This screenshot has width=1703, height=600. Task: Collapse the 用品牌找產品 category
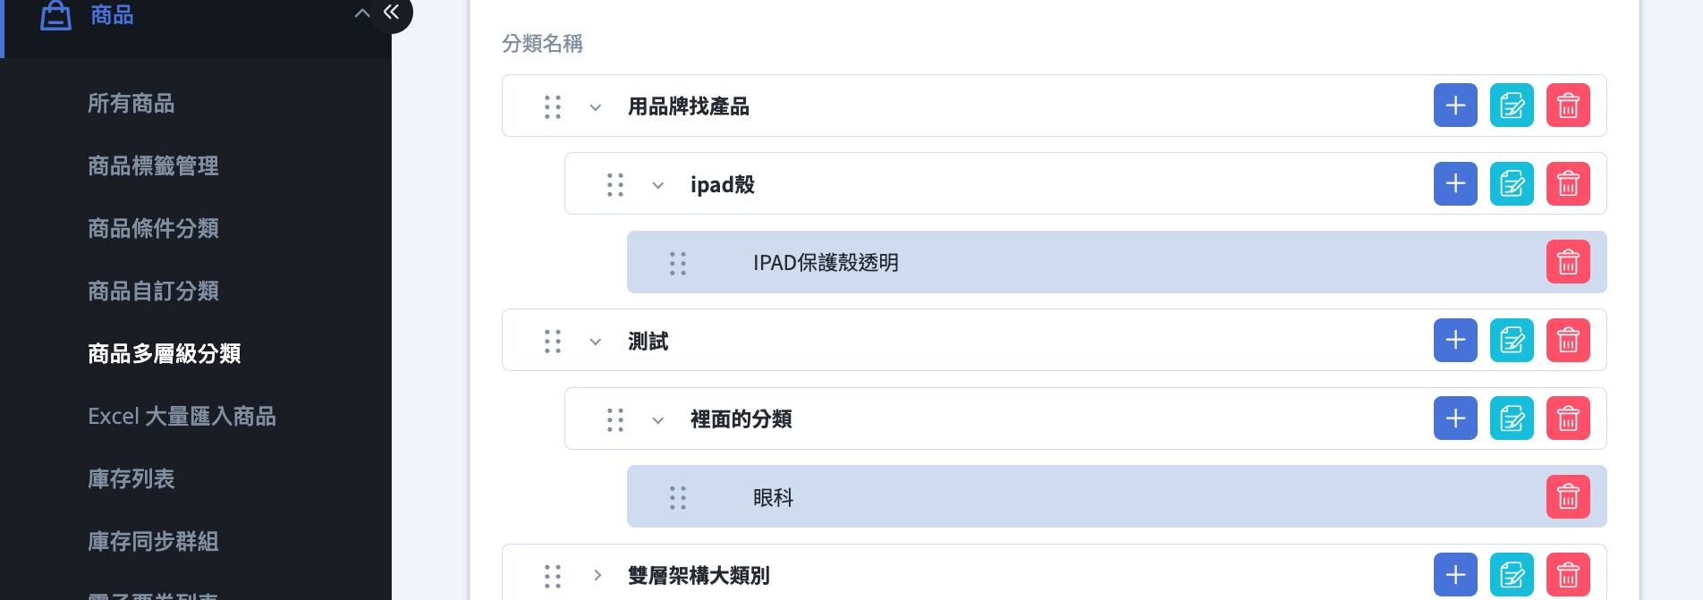click(x=596, y=107)
